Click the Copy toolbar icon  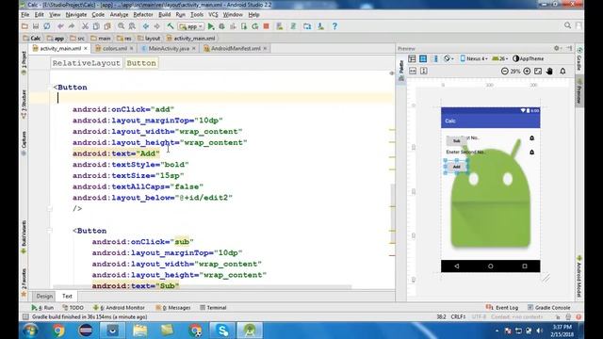pos(96,26)
